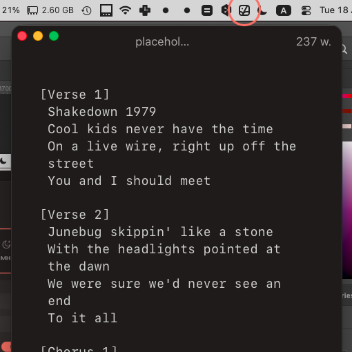
Task: Close the placeholder note window
Action: [x=22, y=36]
